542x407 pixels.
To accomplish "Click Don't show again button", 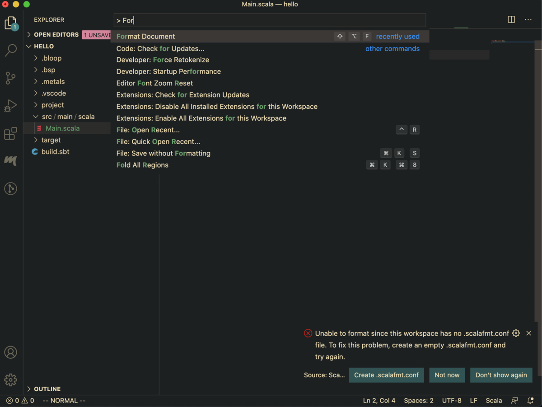I will pos(501,375).
